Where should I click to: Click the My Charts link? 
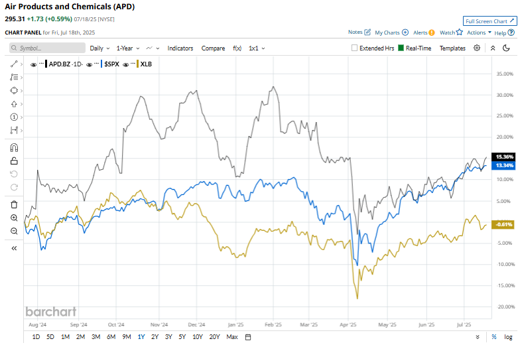(x=387, y=33)
